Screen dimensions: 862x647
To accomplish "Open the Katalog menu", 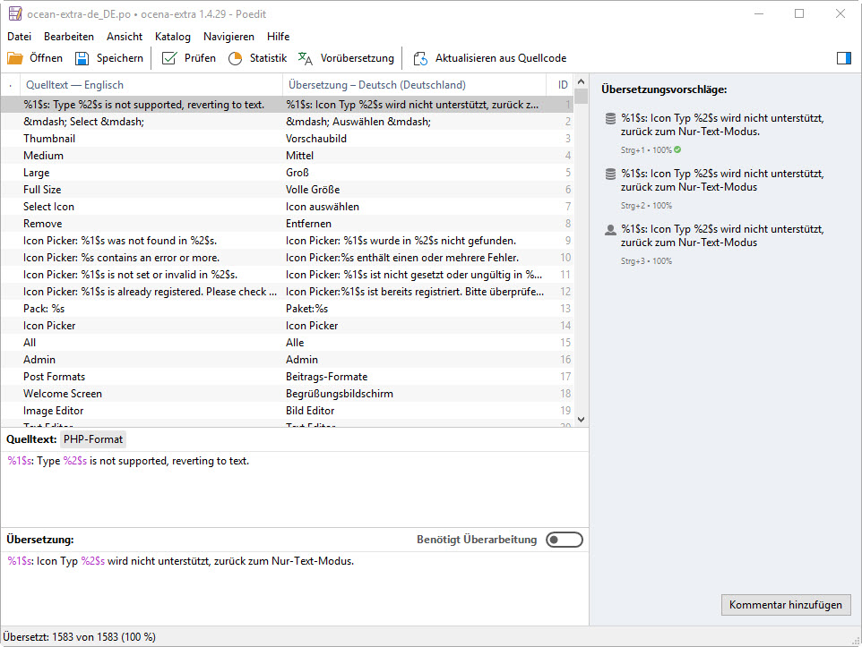I will (x=173, y=37).
